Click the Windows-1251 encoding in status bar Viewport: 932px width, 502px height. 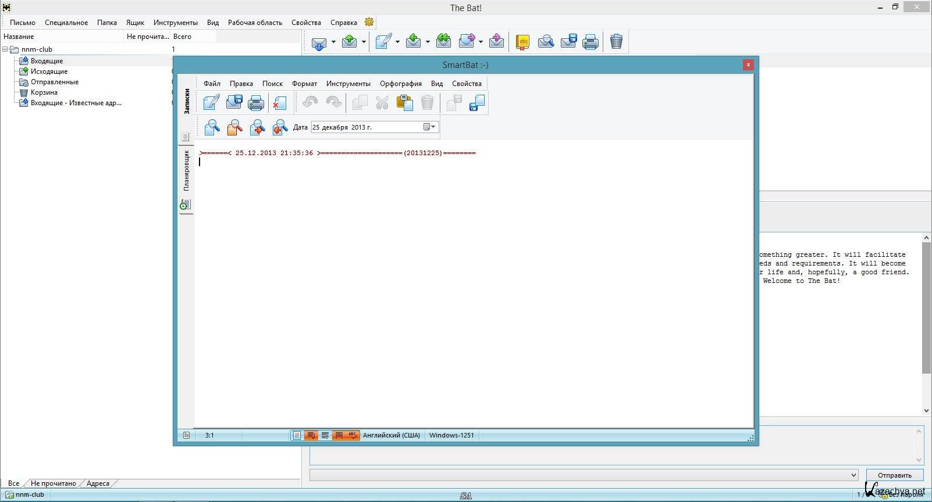click(x=451, y=435)
